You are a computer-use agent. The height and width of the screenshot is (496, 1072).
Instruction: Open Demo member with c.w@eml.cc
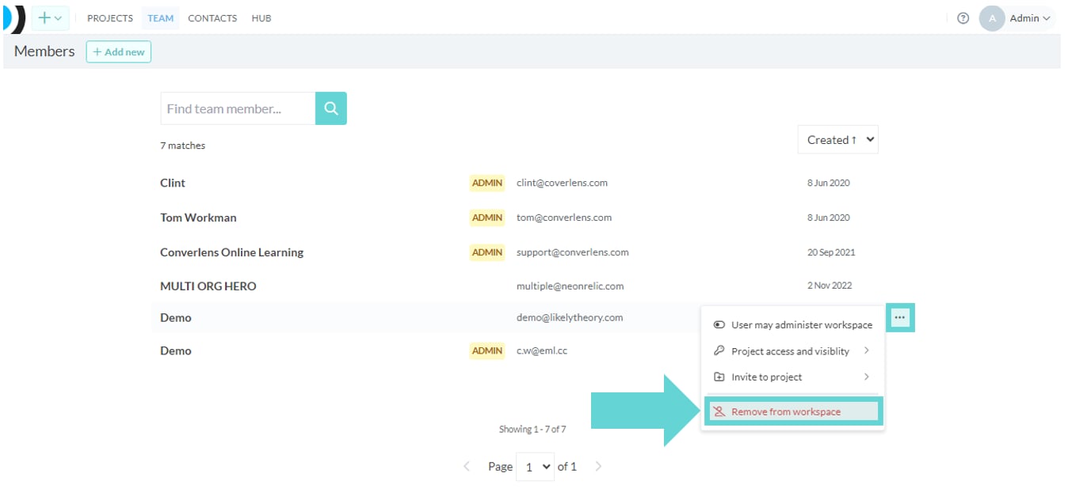pos(176,350)
